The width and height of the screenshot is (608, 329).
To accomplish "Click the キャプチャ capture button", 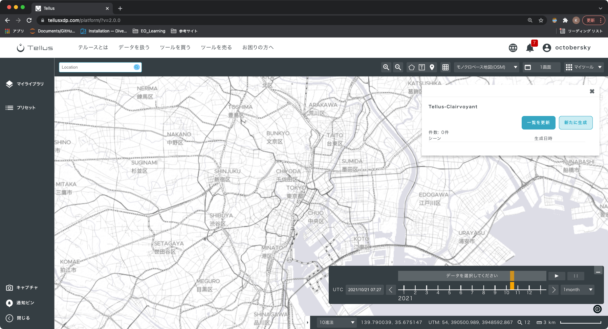I will coord(22,287).
